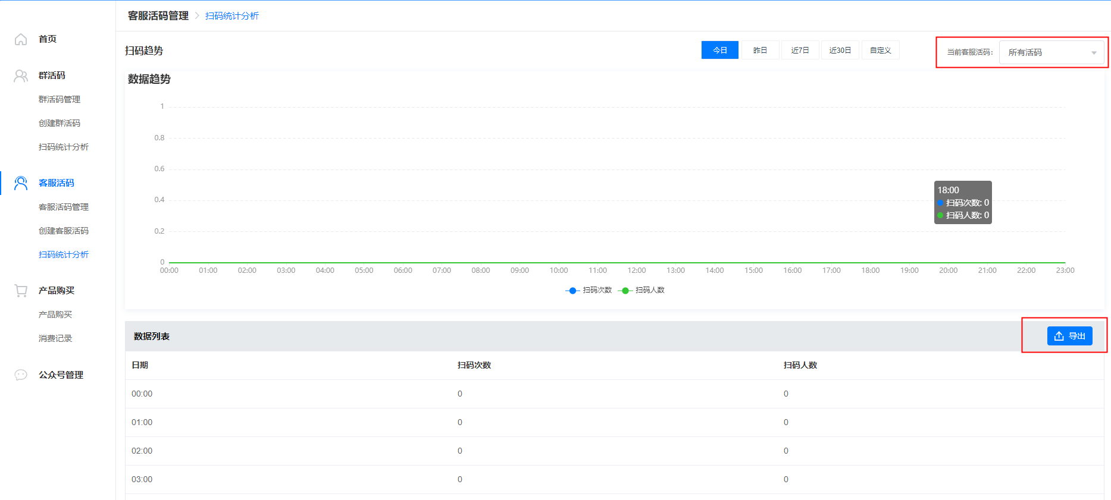Screen dimensions: 1111x500
Task: Click the 数据趋势 chart title
Action: [149, 79]
